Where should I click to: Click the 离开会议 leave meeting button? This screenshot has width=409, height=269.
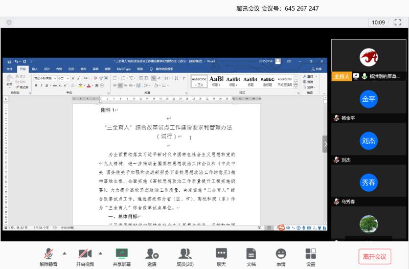point(374,256)
